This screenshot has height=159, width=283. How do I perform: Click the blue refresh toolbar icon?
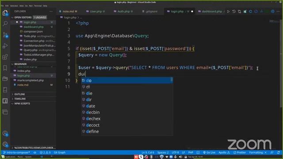(251, 11)
